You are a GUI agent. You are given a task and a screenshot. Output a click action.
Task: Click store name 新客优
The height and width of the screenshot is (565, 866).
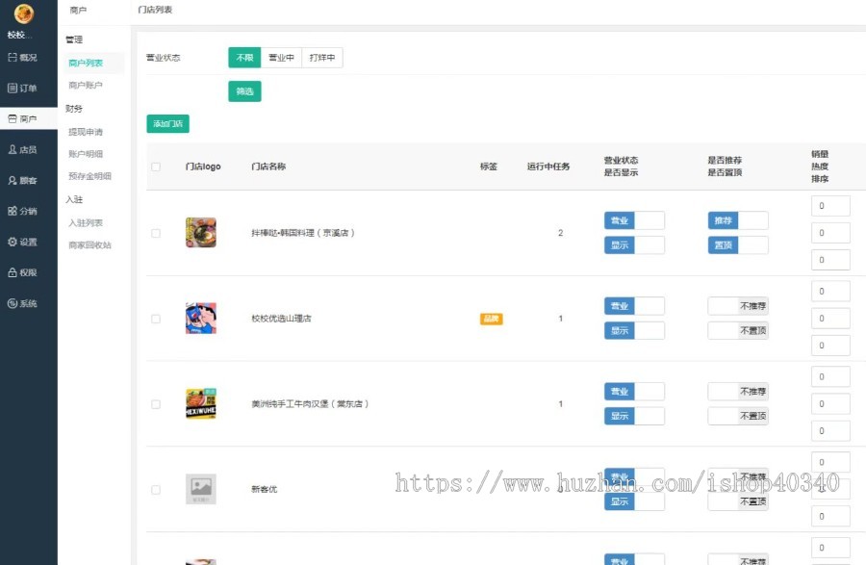264,489
